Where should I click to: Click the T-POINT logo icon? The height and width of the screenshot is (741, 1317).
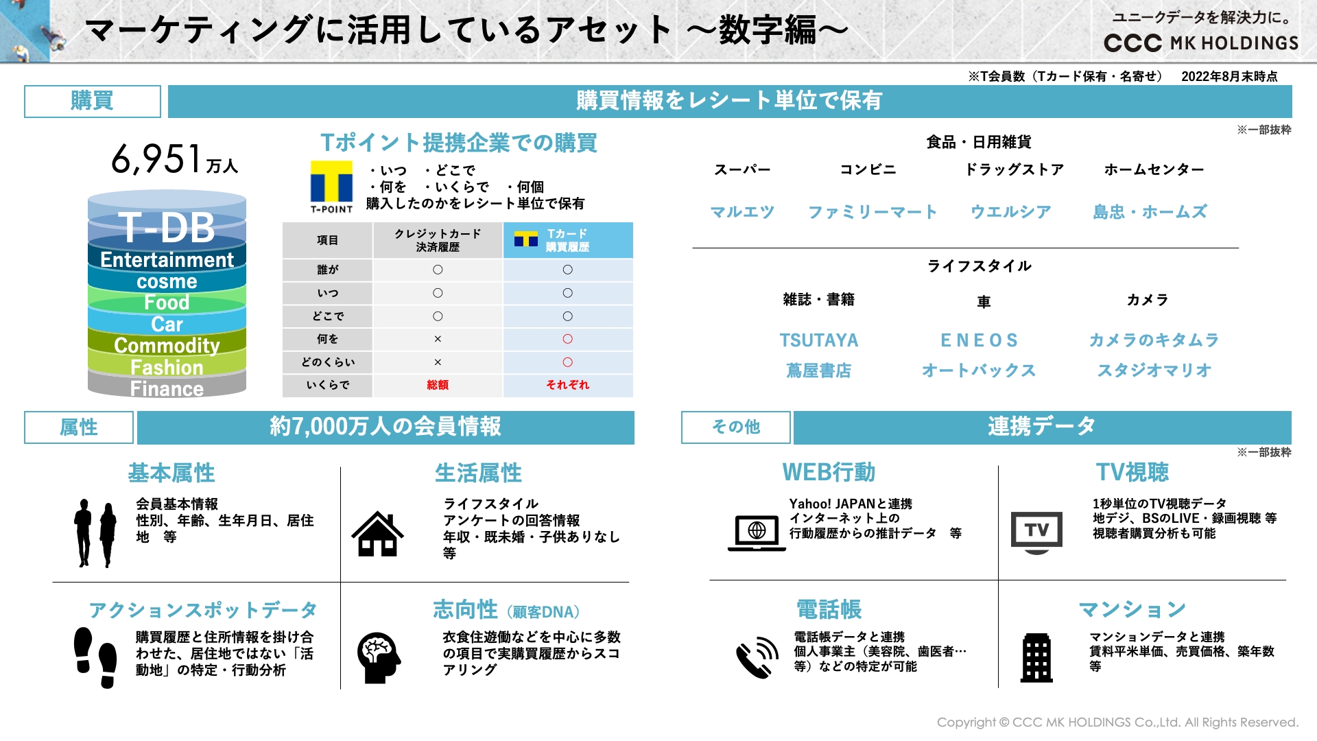click(x=331, y=187)
